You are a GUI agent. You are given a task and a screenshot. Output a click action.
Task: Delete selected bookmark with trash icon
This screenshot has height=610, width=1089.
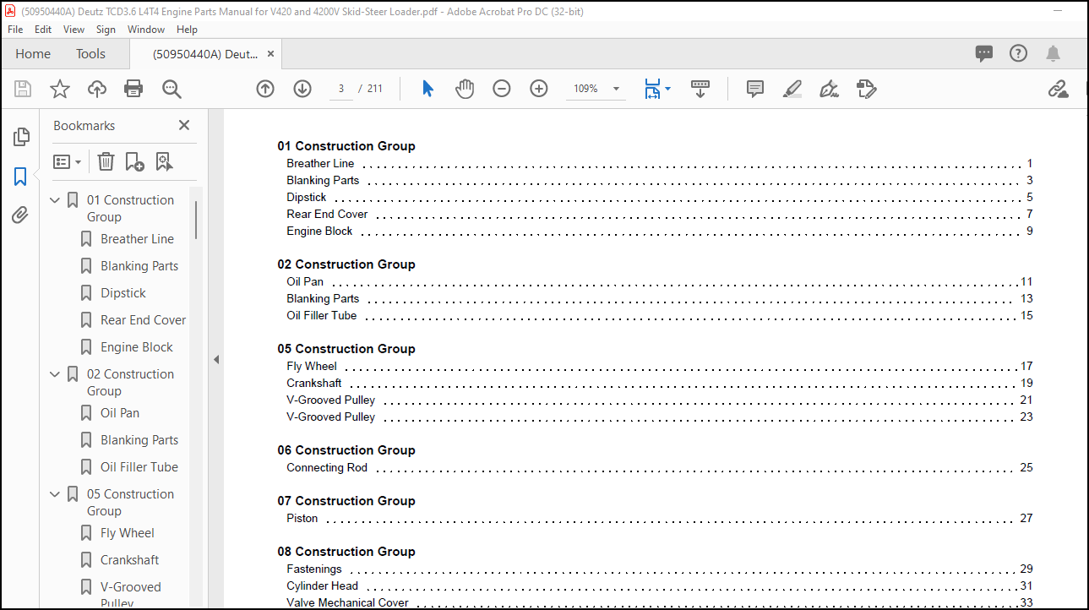[106, 161]
